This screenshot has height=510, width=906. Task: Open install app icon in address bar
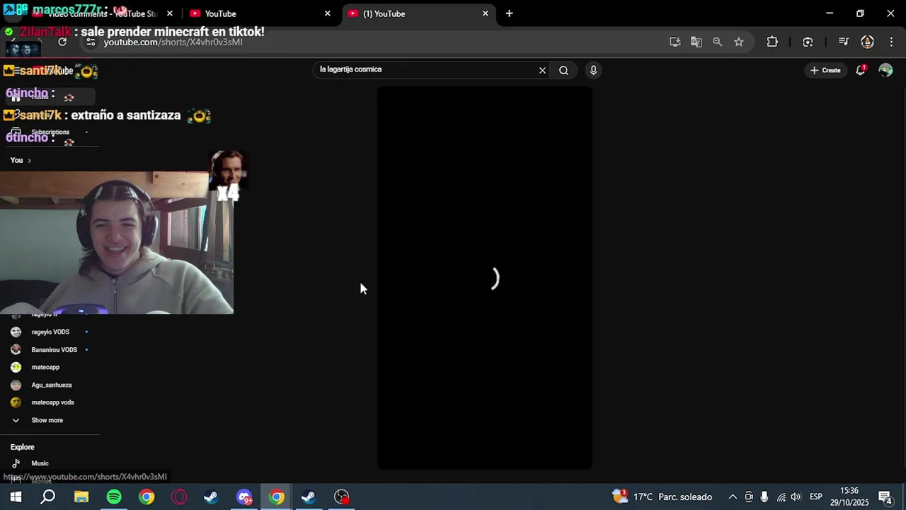click(x=675, y=42)
